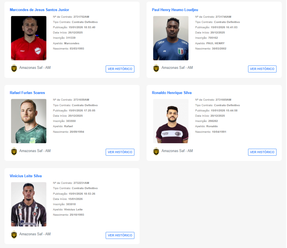The width and height of the screenshot is (287, 248).
Task: Open Marcondes de Jesus Santos Junior name link
Action: 39,10
